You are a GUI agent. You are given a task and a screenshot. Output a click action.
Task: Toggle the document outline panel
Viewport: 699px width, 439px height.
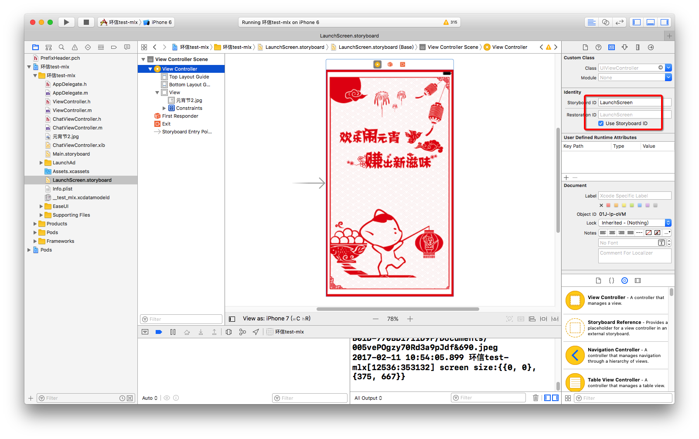click(x=232, y=319)
